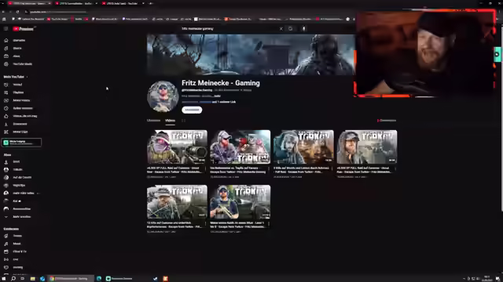The width and height of the screenshot is (503, 282).
Task: Select the Videos channel tab
Action: click(x=170, y=121)
